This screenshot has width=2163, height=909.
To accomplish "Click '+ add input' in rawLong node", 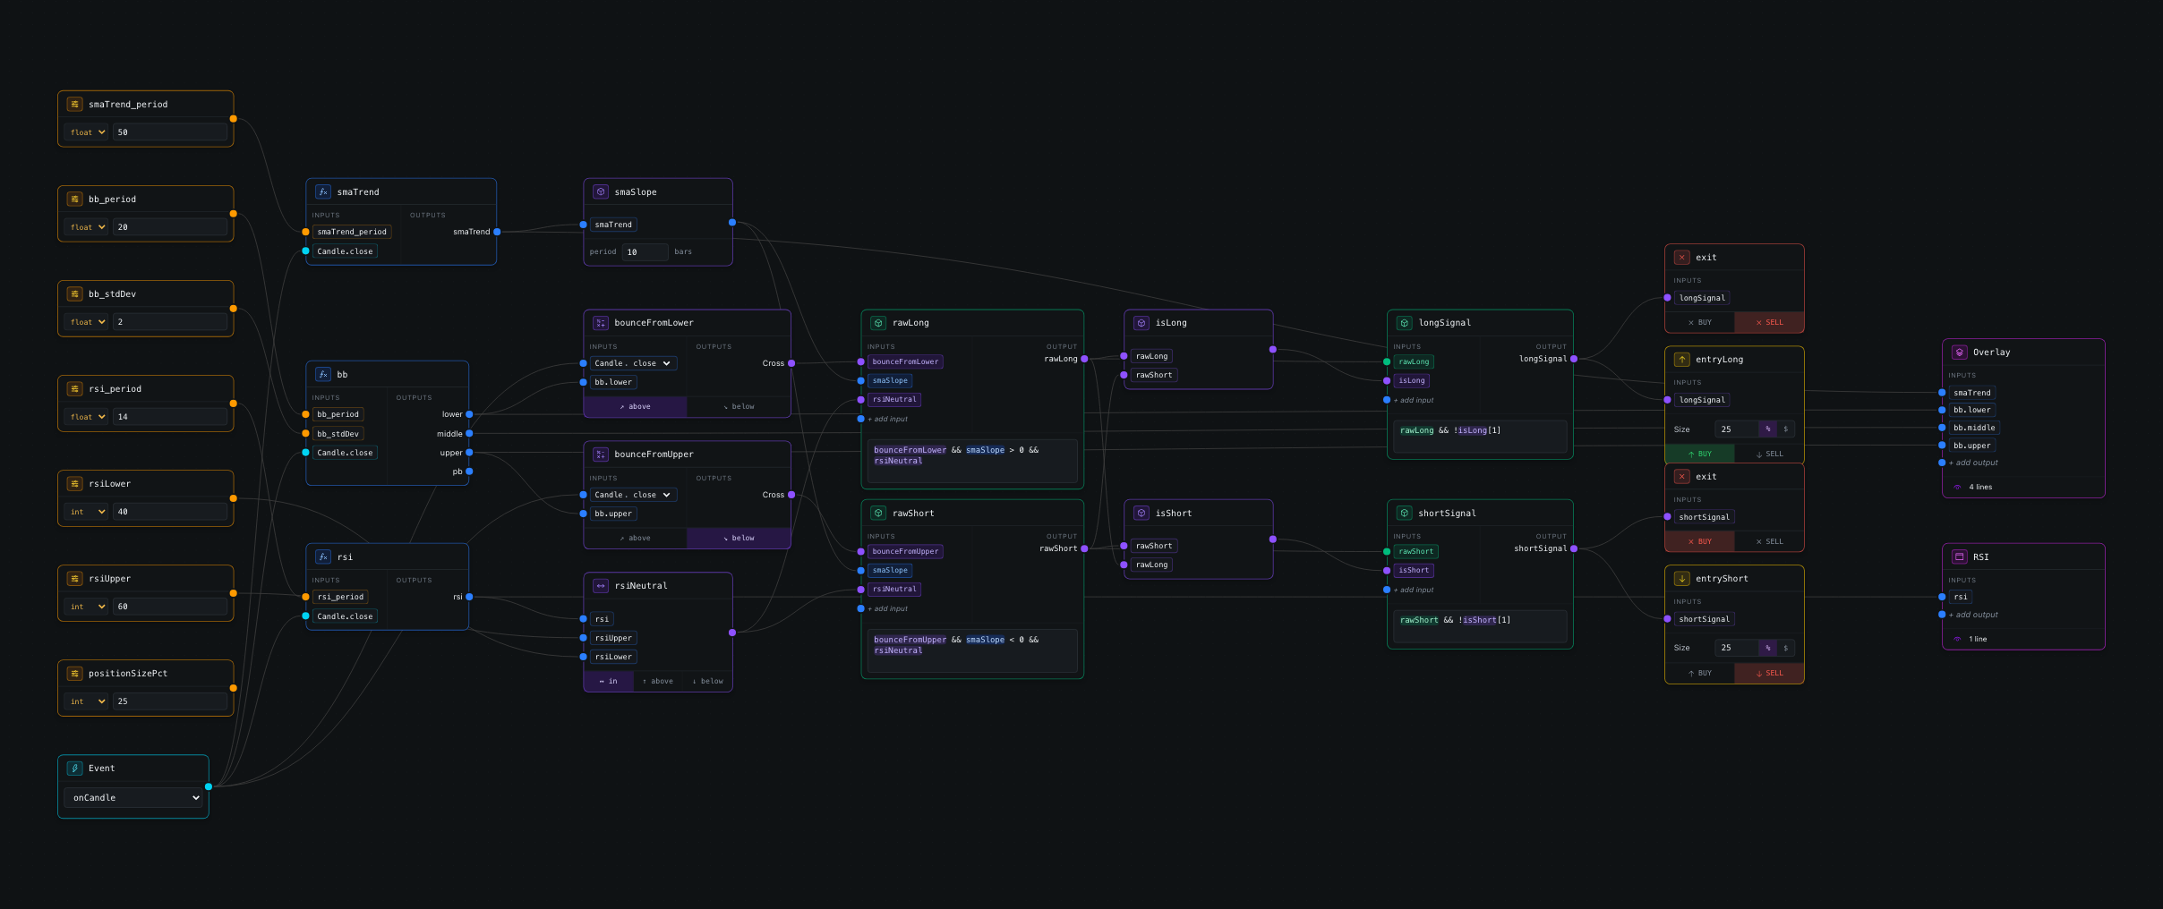I will tap(887, 420).
